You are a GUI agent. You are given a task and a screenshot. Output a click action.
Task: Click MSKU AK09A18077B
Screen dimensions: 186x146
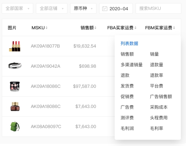tap(45, 46)
